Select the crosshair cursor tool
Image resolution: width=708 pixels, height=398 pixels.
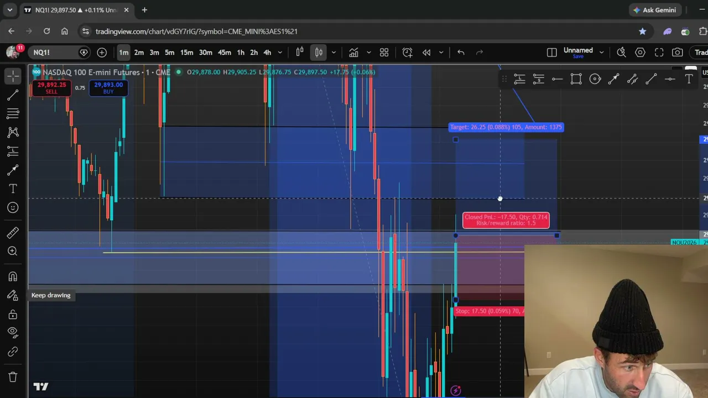[x=13, y=76]
